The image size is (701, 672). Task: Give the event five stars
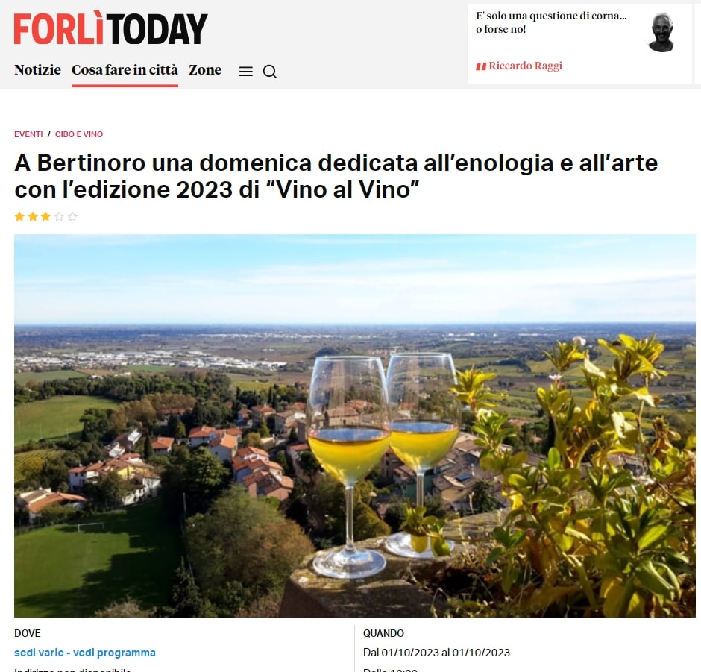pyautogui.click(x=72, y=217)
